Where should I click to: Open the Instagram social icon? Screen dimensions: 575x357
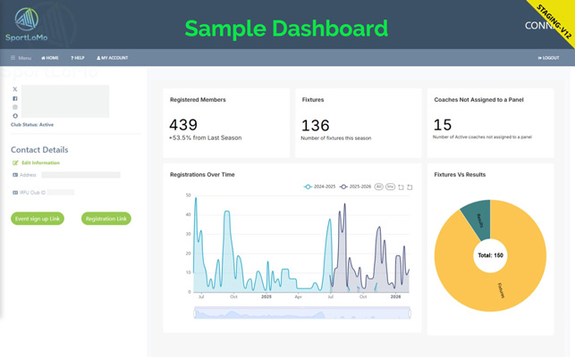(x=15, y=107)
